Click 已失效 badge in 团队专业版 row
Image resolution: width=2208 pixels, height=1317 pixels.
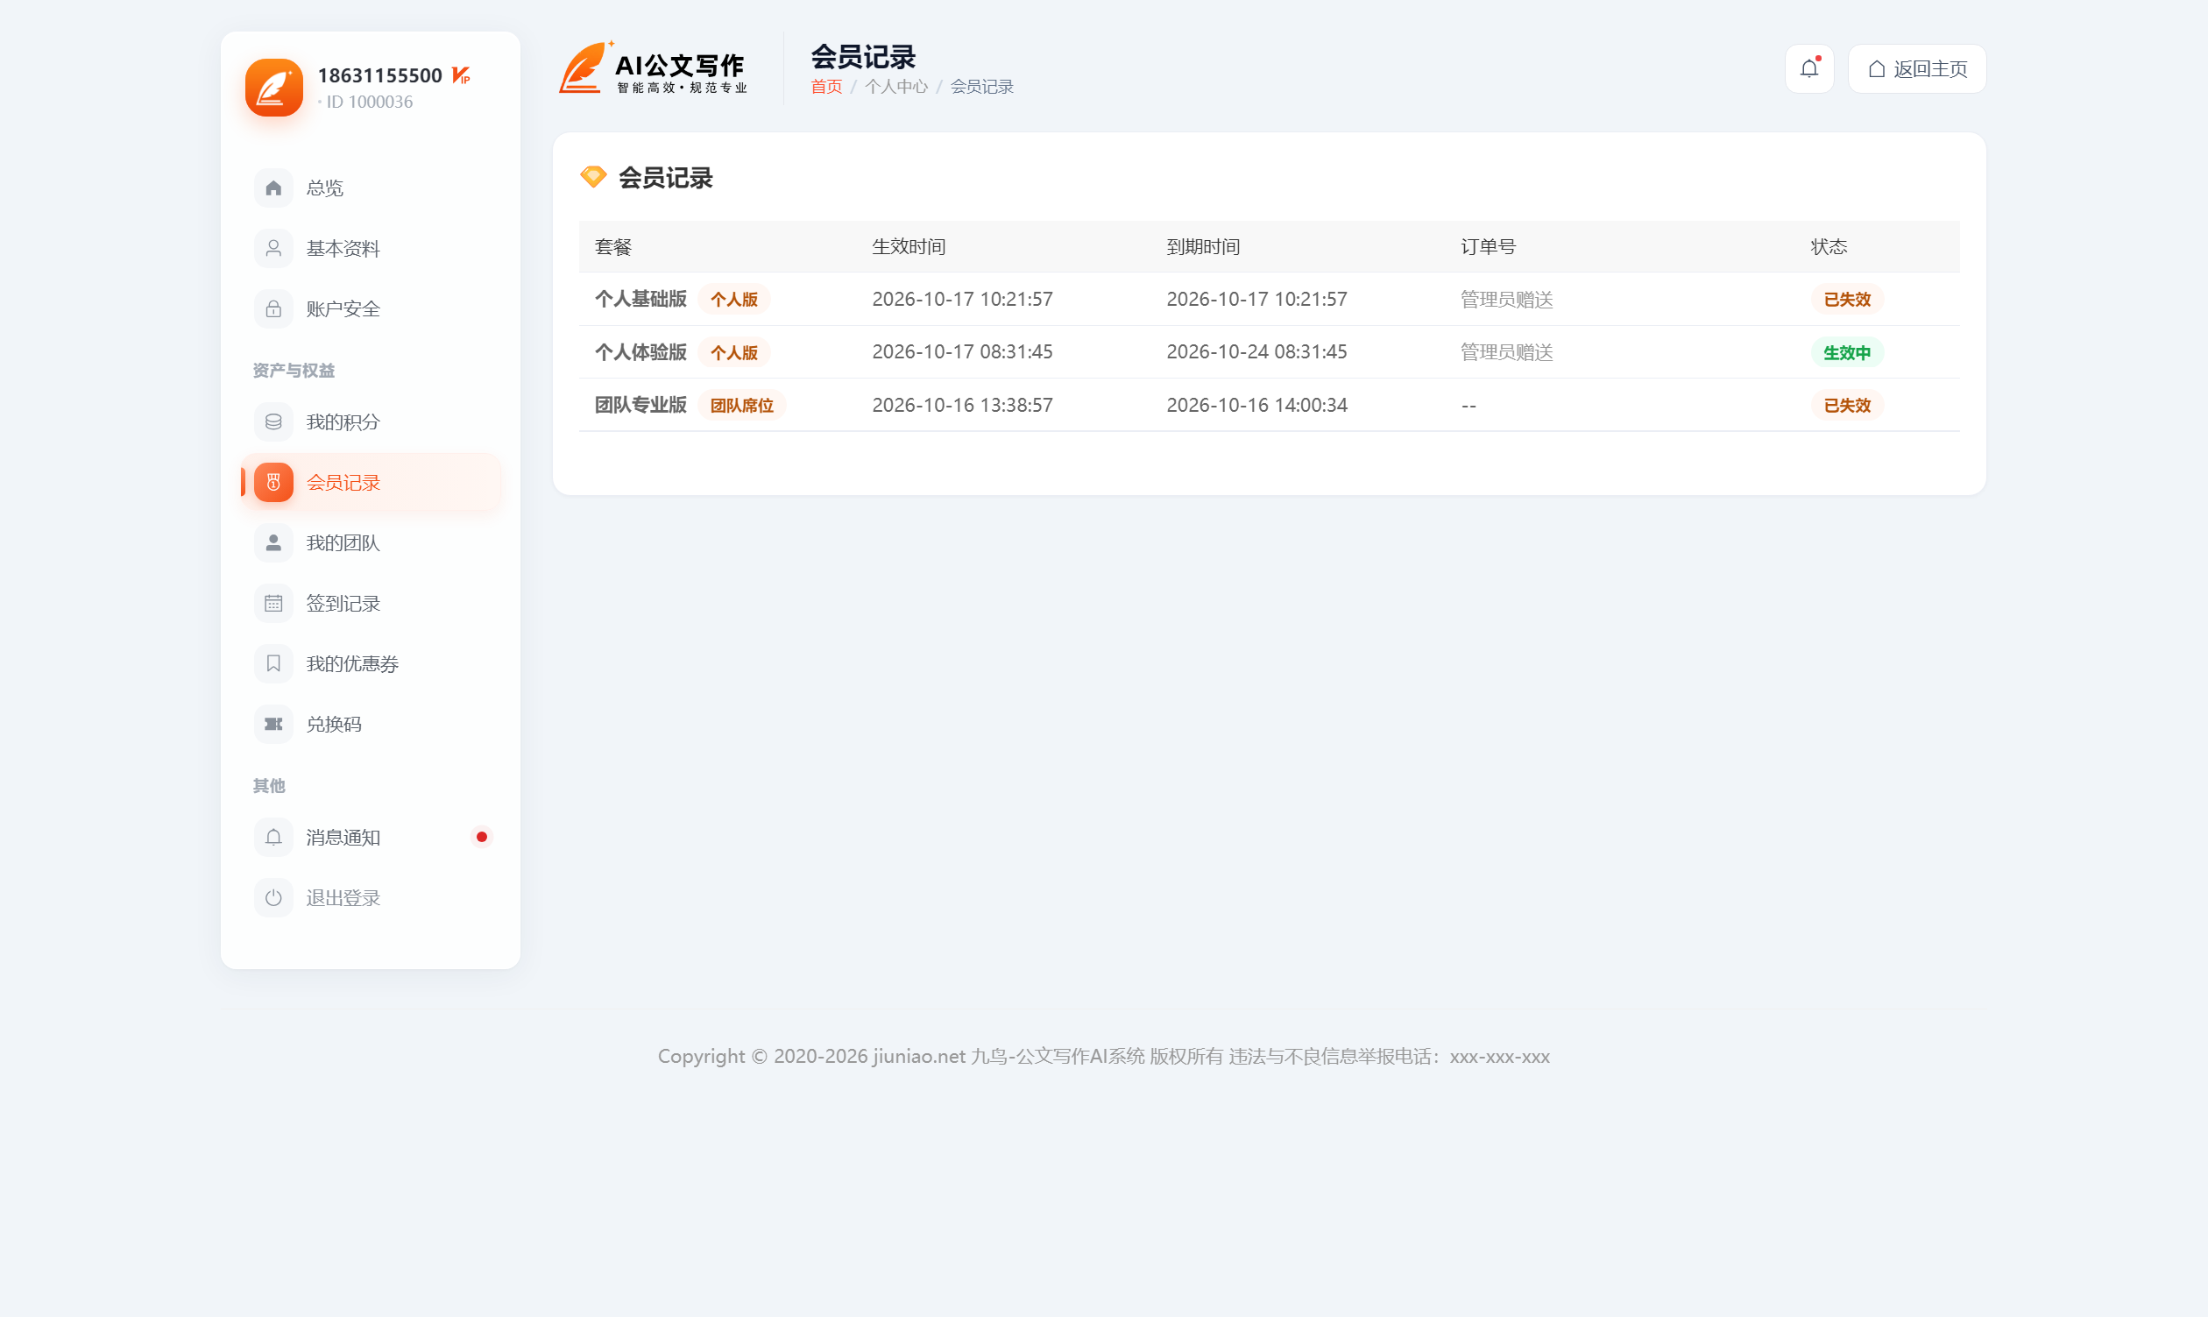coord(1846,406)
